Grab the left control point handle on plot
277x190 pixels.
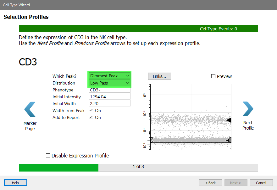click(151, 140)
